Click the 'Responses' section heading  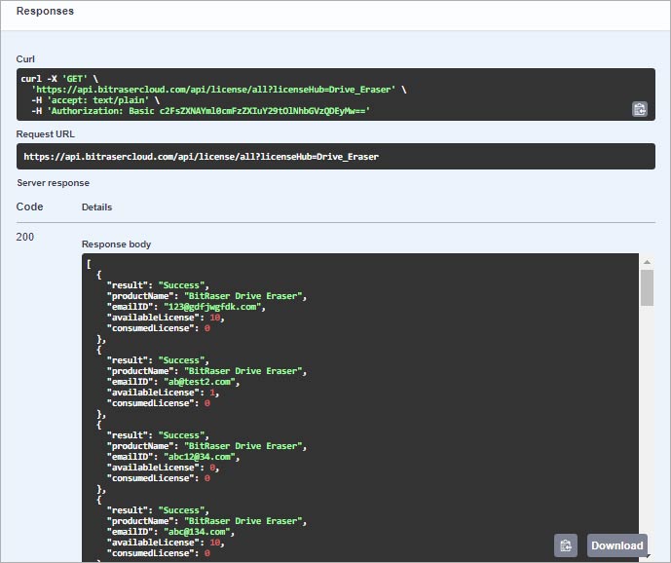point(45,11)
